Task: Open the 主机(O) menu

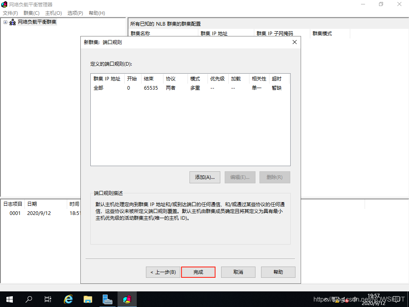Action: click(x=53, y=13)
